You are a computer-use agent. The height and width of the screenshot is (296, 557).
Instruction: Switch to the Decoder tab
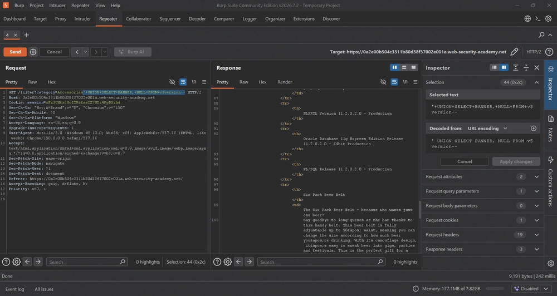click(x=197, y=19)
